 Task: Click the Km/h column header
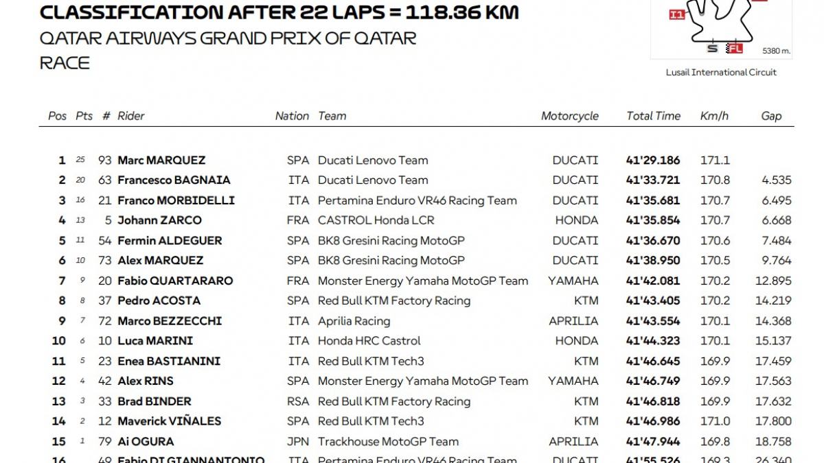714,116
